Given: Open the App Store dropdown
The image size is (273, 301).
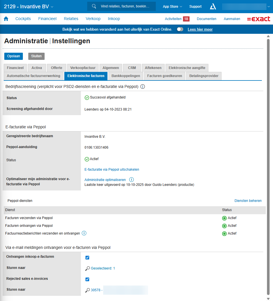Looking at the screenshot, I should click(172, 7).
